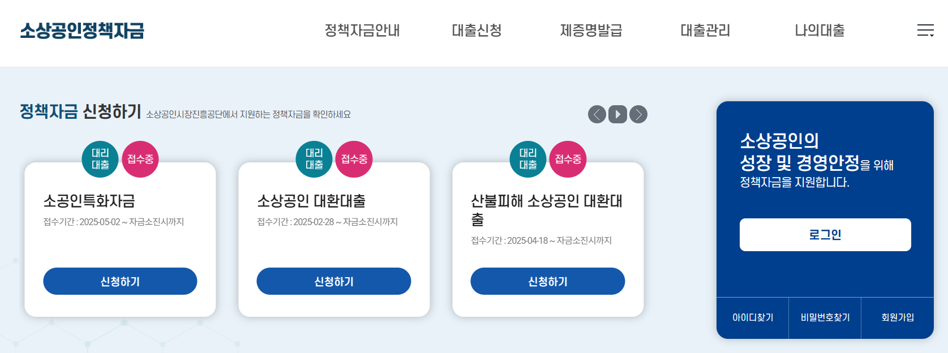This screenshot has height=353, width=948.
Task: Go to 회원가입 registration page
Action: 897,318
